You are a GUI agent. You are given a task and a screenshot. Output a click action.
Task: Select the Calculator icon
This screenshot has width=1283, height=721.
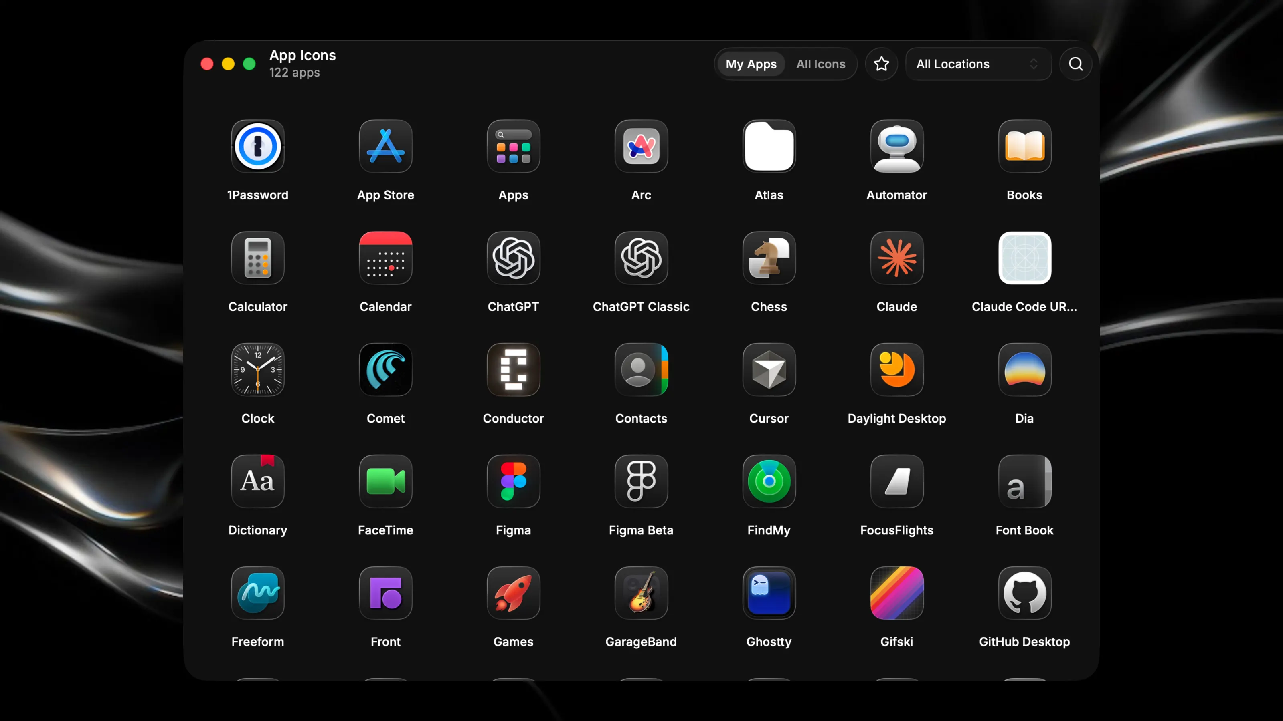tap(257, 258)
